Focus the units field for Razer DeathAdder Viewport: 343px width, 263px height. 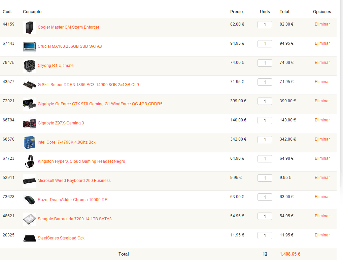(265, 197)
